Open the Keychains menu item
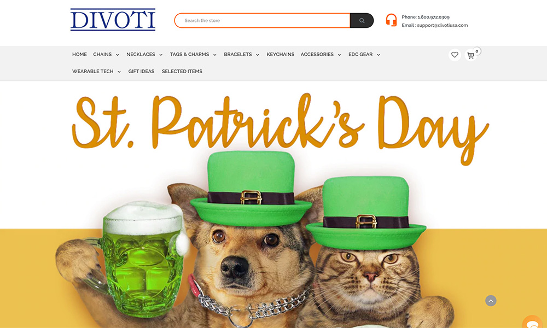 tap(281, 54)
